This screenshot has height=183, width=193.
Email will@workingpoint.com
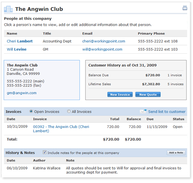coord(102,49)
